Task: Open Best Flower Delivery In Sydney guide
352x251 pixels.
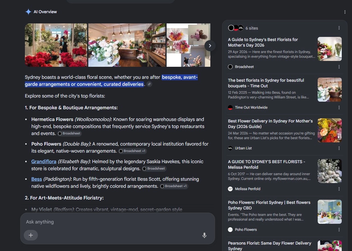Action: [x=270, y=124]
